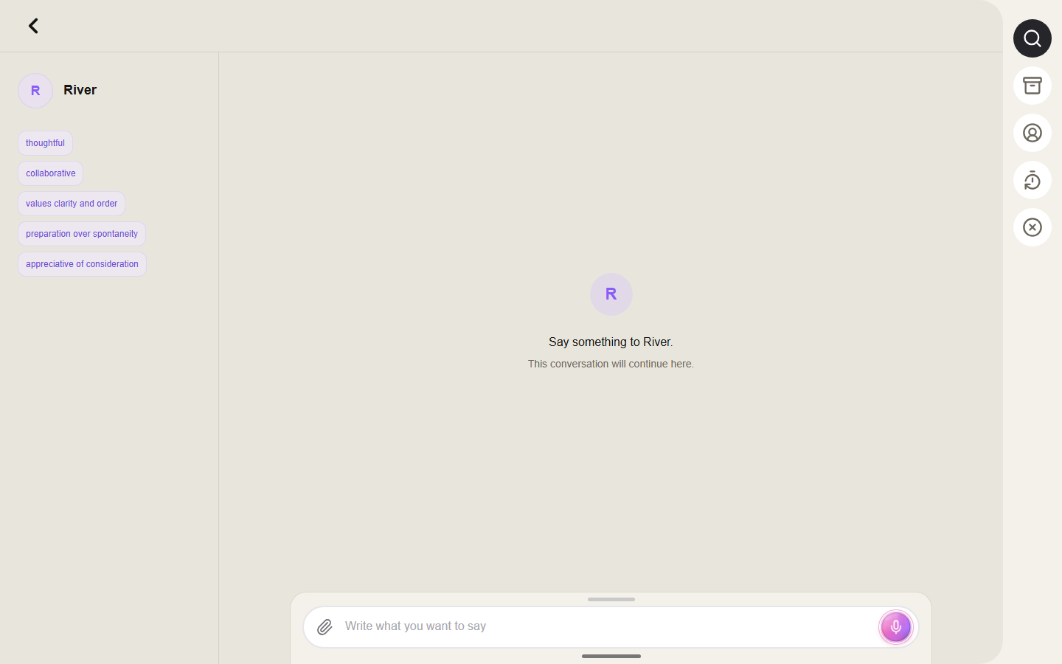
Task: Click the top drag handle of composer panel
Action: click(x=611, y=599)
